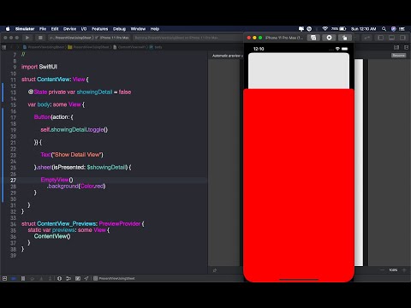Choose scheme PresentViewUsingSheet in toolbar
The width and height of the screenshot is (411, 308).
(73, 38)
